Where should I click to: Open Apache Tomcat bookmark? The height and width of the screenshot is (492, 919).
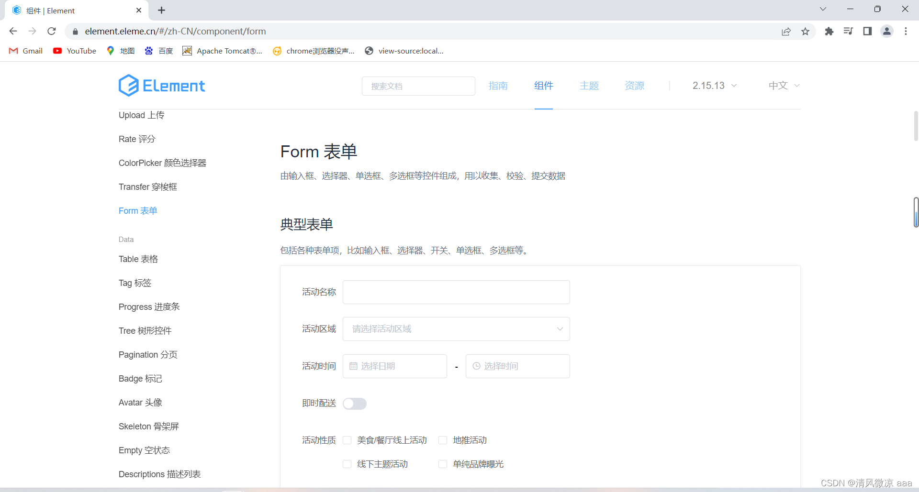click(223, 51)
